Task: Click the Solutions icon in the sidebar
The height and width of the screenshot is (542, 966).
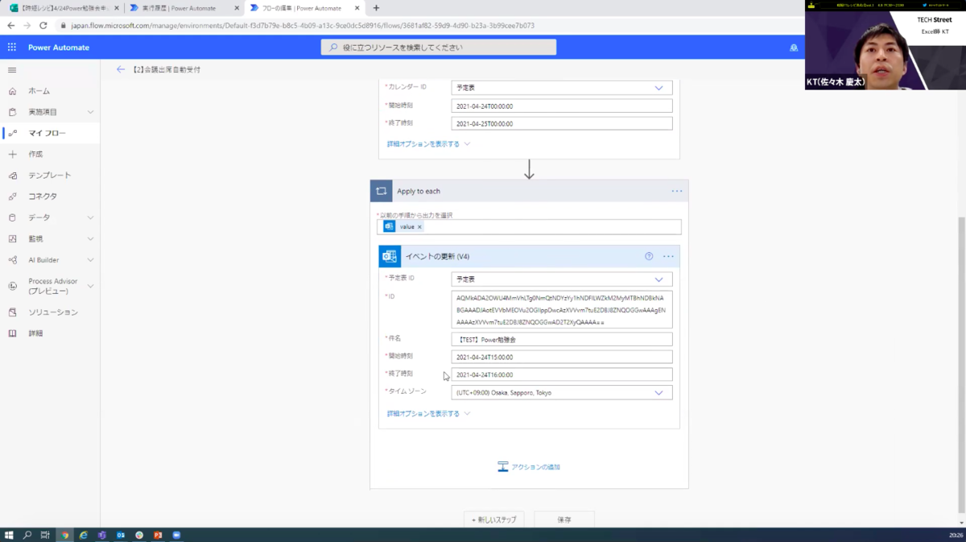Action: (x=12, y=312)
